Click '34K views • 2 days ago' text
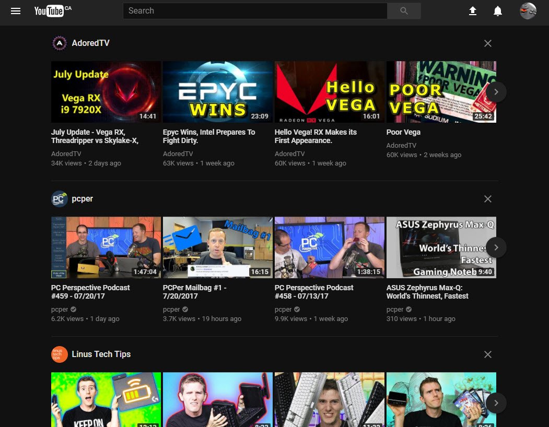 pyautogui.click(x=86, y=163)
